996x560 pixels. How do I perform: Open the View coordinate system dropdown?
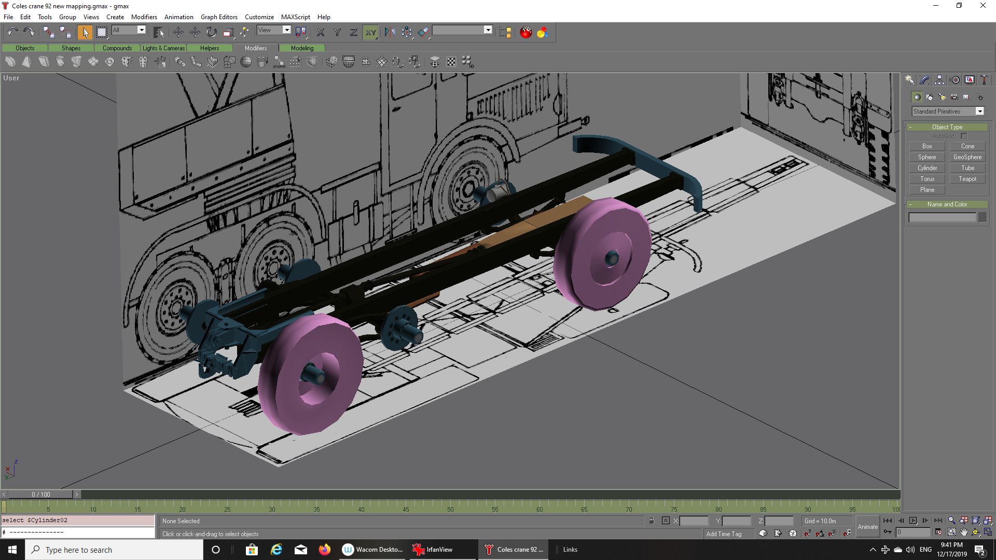point(286,30)
